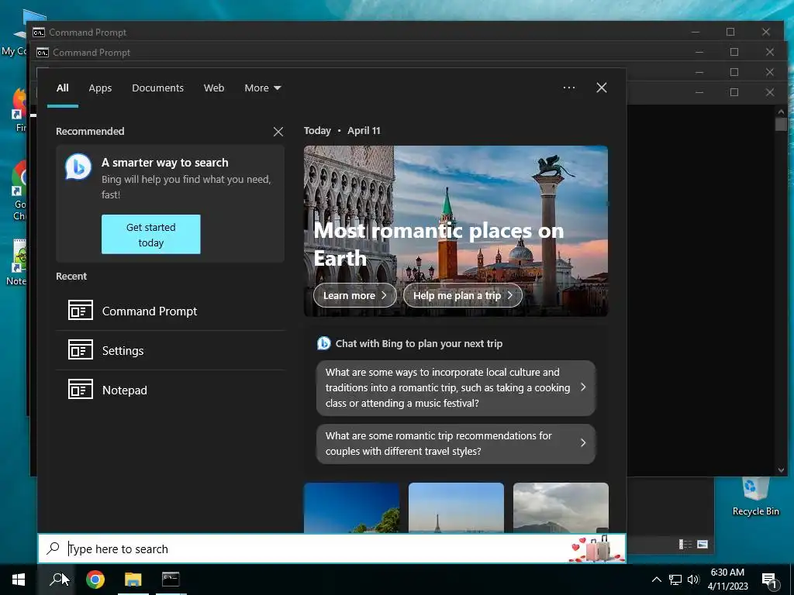Screen dimensions: 794x595
Task: Select the All search tab
Action: point(63,88)
